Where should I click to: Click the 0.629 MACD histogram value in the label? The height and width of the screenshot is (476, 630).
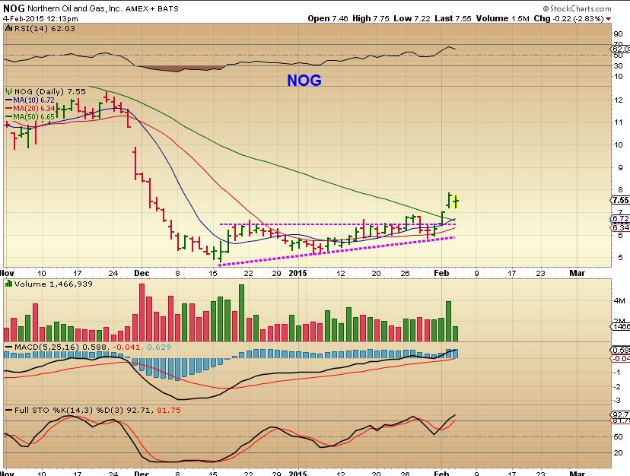159,347
